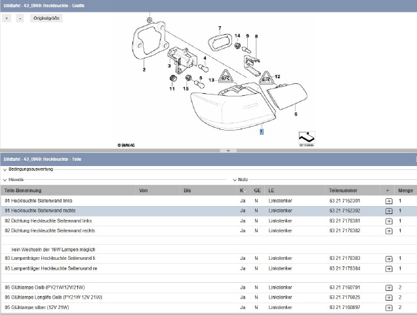417x315 pixels.
Task: Sort by Menge column header
Action: click(x=405, y=190)
